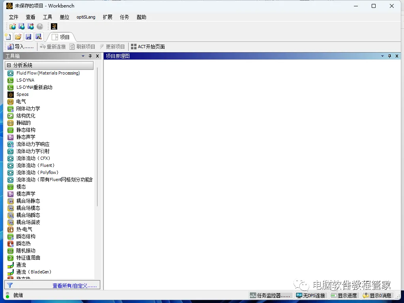Viewport: 404px width, 303px height.
Task: Pin the 项目原理图 panel
Action: [x=389, y=56]
